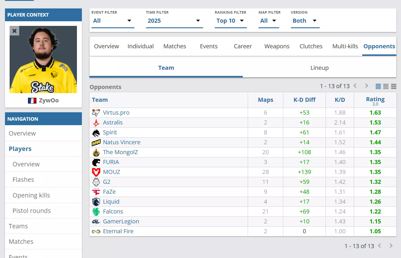Expand the Ranking Filter Top 10 dropdown

(x=230, y=21)
